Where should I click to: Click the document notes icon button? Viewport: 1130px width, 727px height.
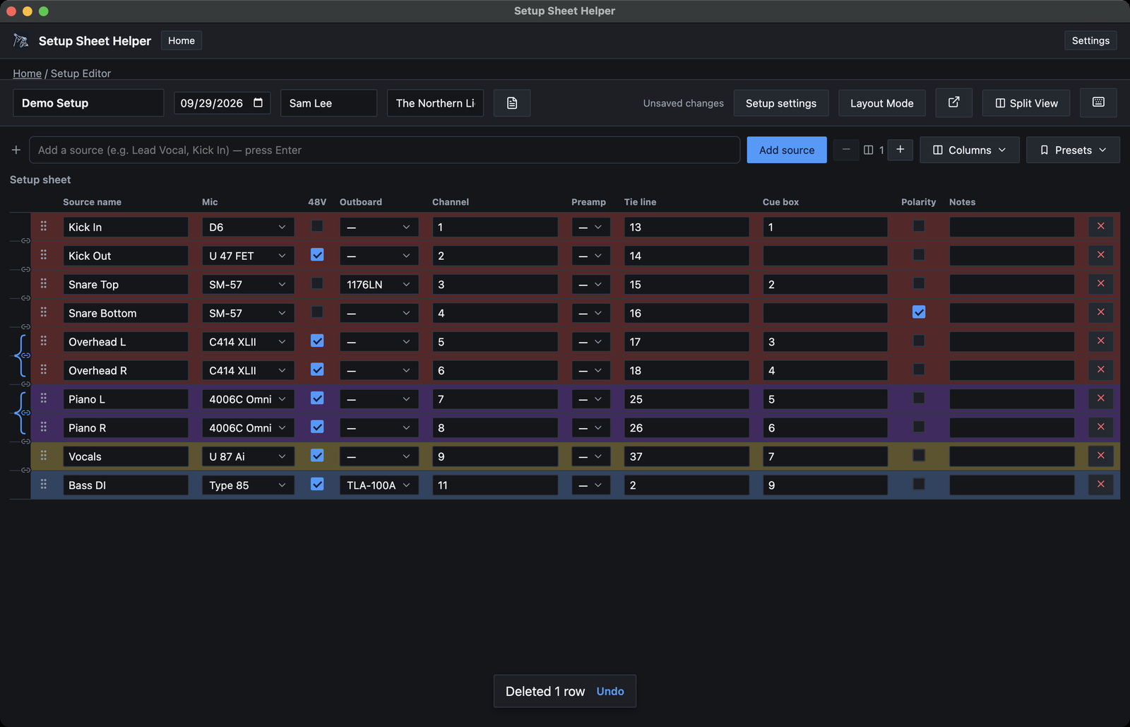point(512,103)
